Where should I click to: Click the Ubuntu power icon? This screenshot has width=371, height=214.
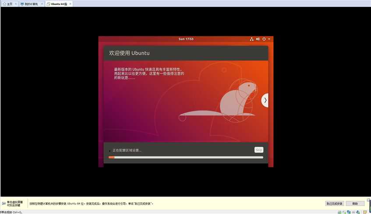264,39
